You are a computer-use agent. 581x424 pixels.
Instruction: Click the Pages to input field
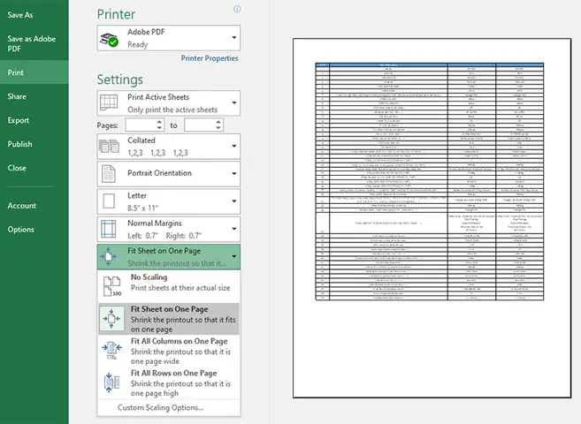(x=200, y=125)
